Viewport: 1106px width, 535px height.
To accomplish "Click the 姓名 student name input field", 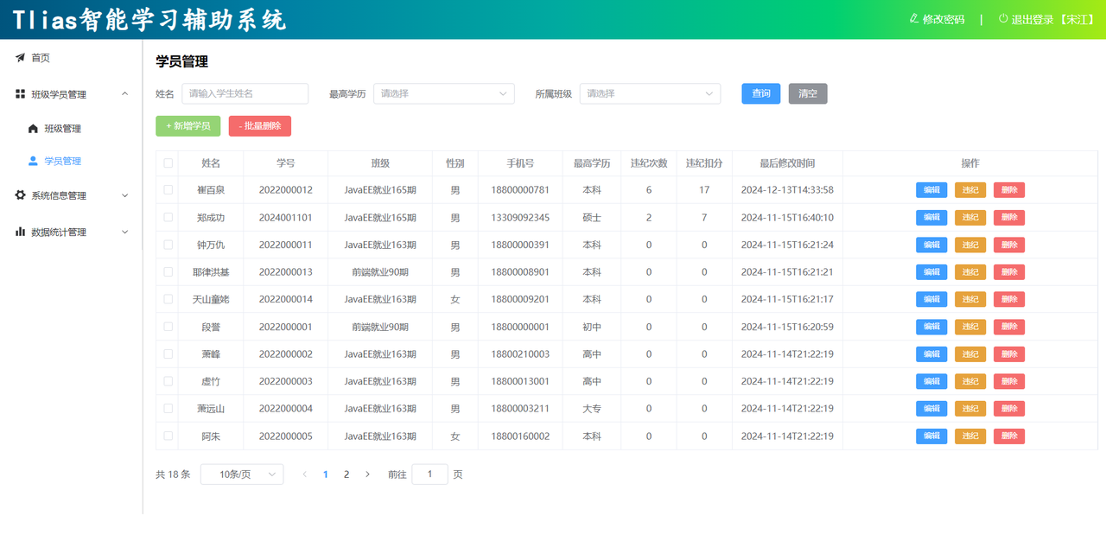I will pyautogui.click(x=245, y=93).
